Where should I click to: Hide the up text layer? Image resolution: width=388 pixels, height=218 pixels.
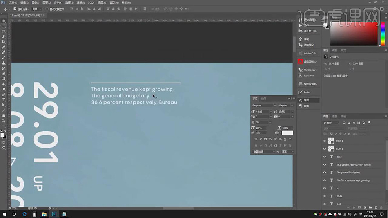325,188
